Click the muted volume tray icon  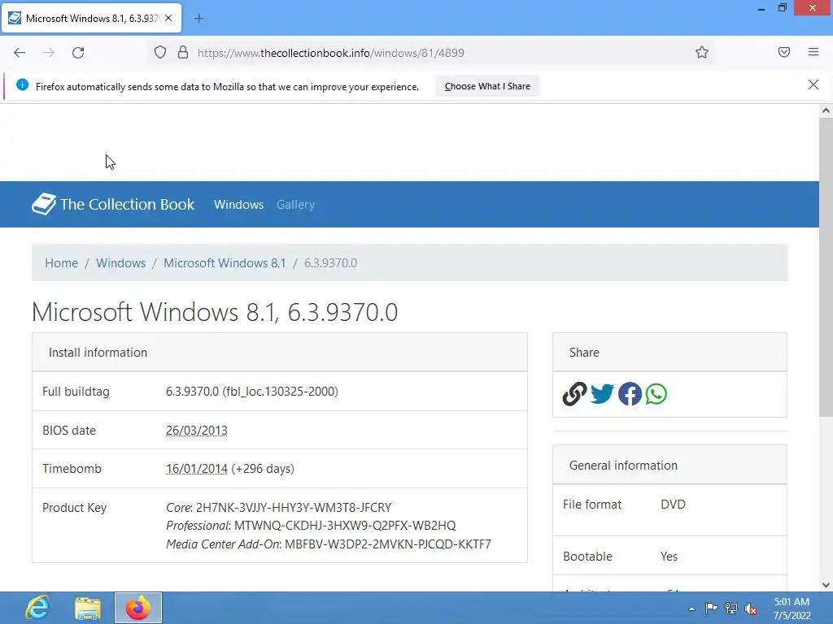click(751, 609)
